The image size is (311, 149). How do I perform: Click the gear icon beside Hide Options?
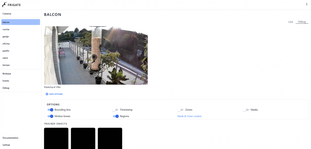[47, 94]
